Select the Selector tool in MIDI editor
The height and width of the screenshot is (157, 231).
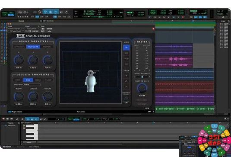tap(32, 119)
